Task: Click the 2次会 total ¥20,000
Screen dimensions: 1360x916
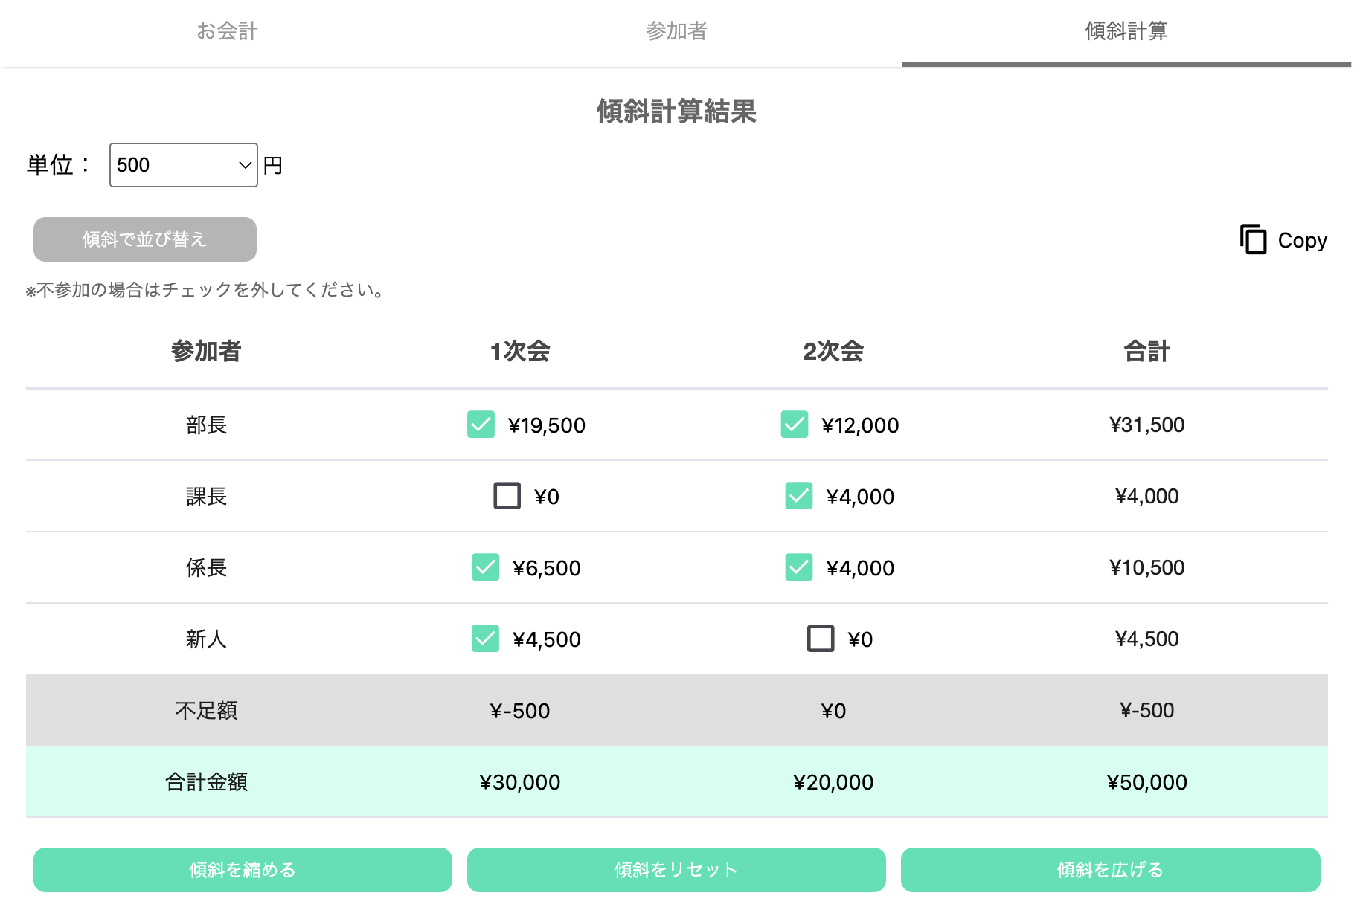Action: (833, 782)
